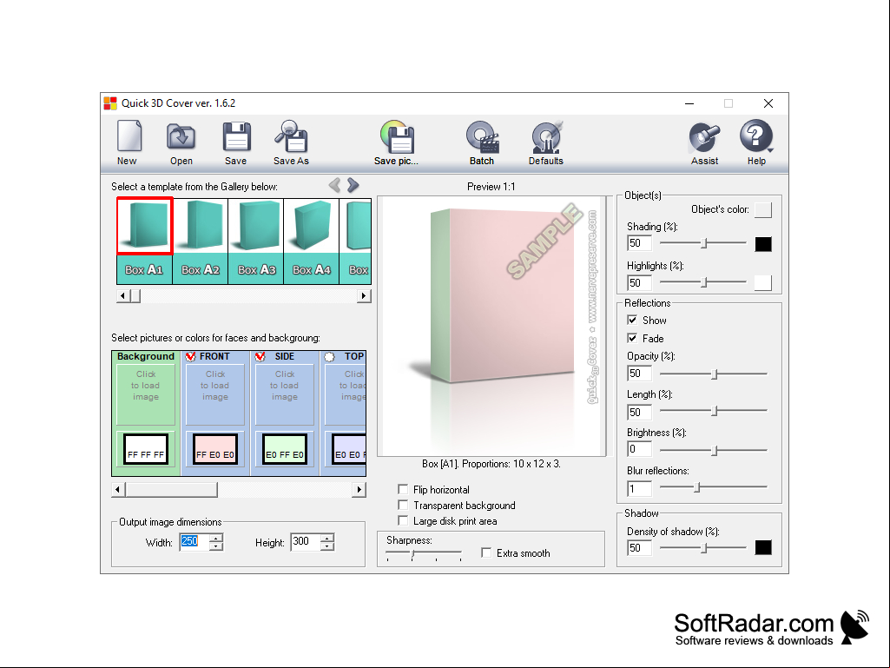Open a project with the Open icon
Screen dimensions: 890x668
181,137
